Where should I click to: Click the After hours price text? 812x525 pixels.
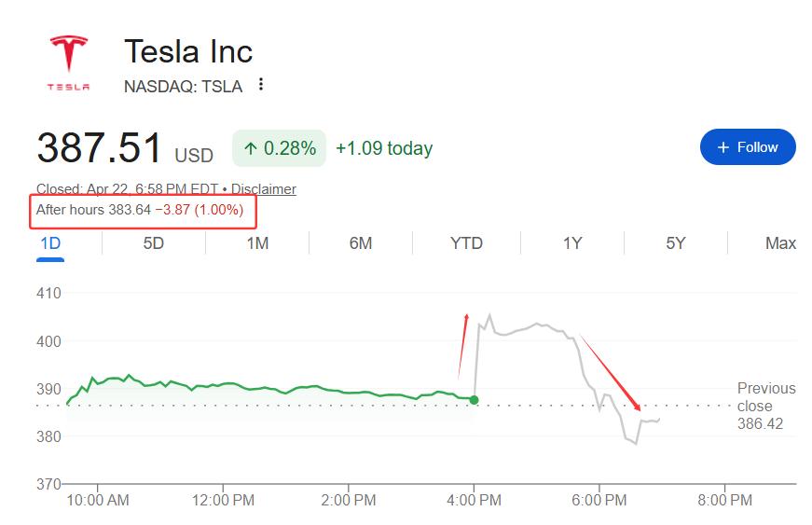[x=140, y=210]
